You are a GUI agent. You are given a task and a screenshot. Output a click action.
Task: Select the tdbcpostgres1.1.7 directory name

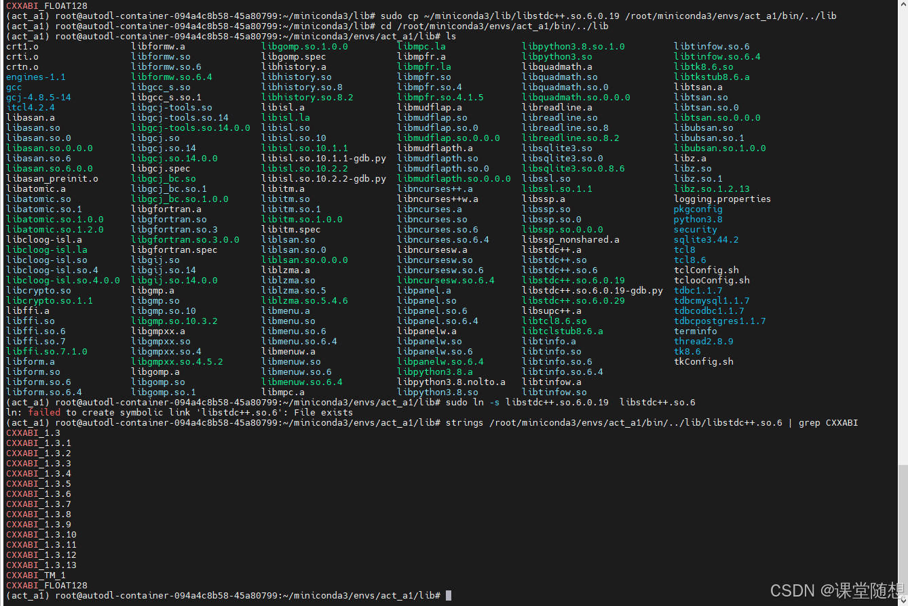point(720,321)
